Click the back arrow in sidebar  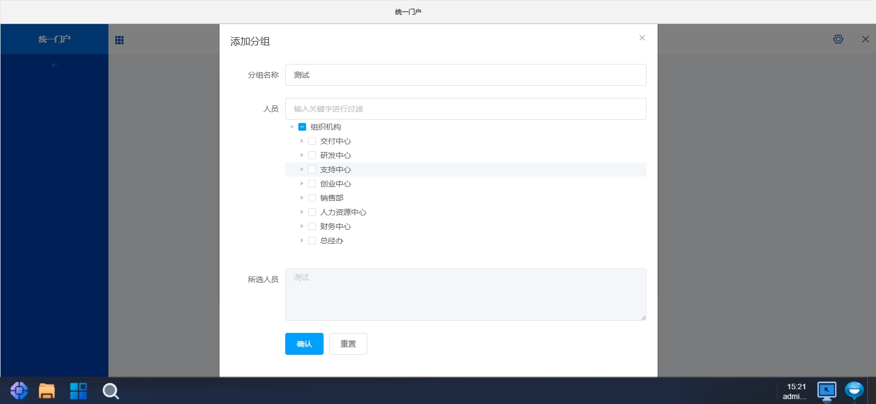coord(54,65)
